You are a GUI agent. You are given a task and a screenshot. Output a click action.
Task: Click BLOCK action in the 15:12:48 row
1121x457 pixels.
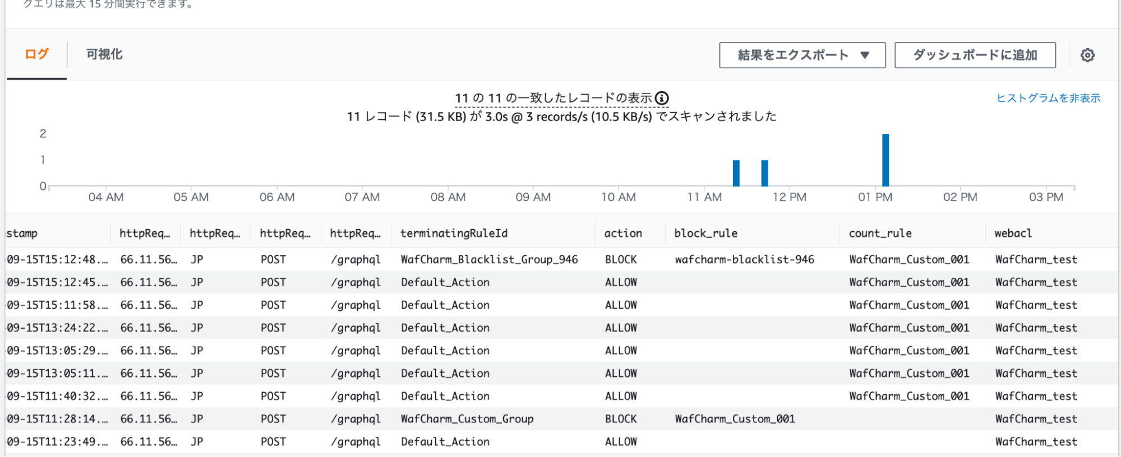tap(621, 259)
